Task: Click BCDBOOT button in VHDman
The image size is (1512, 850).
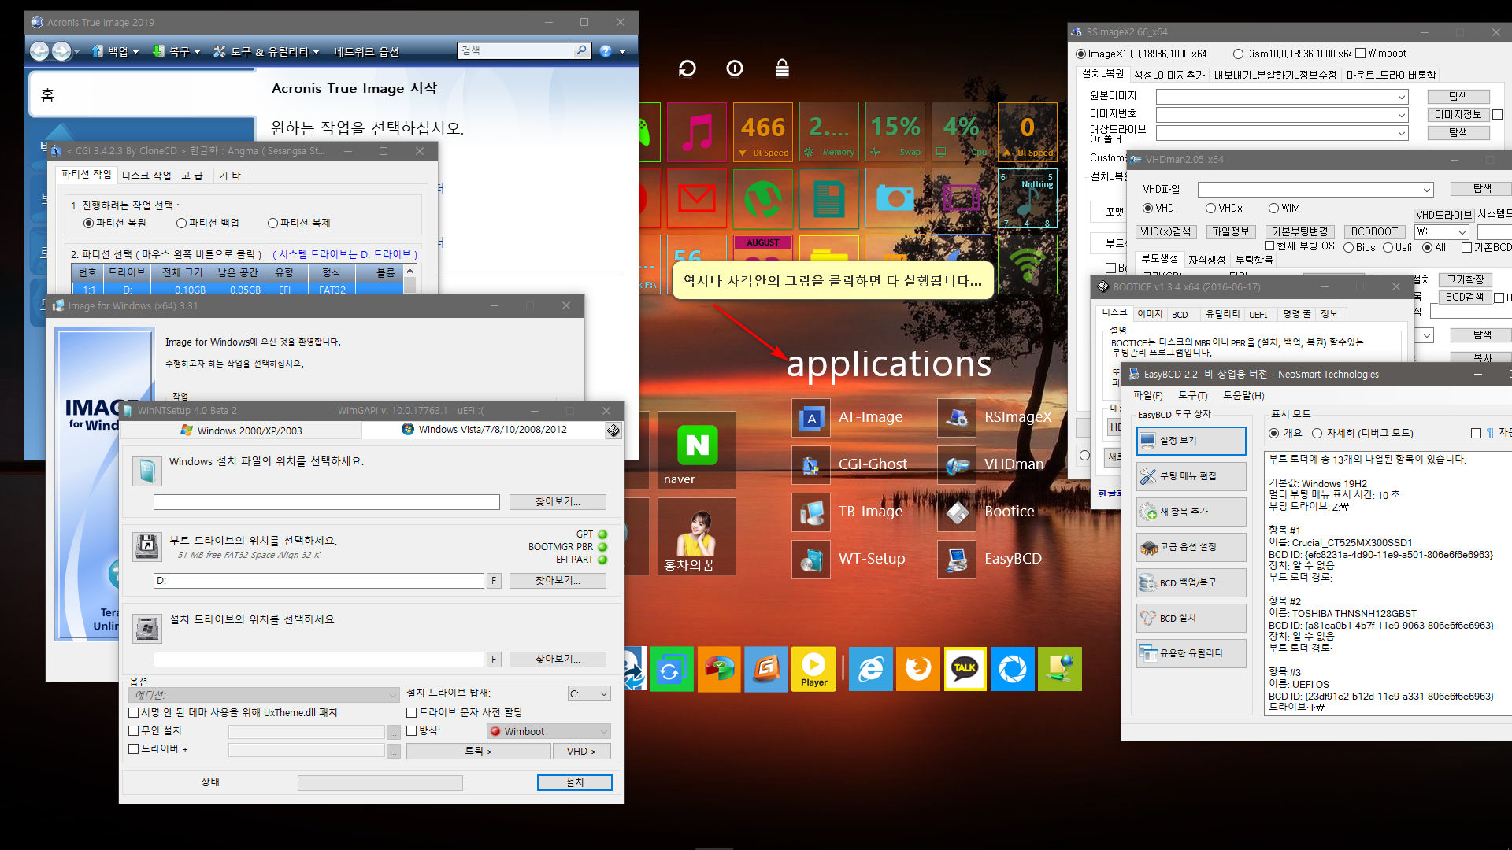Action: 1374,232
